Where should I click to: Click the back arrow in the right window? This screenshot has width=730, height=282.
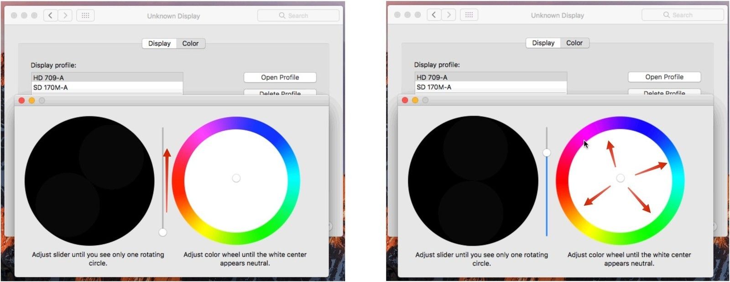click(434, 15)
